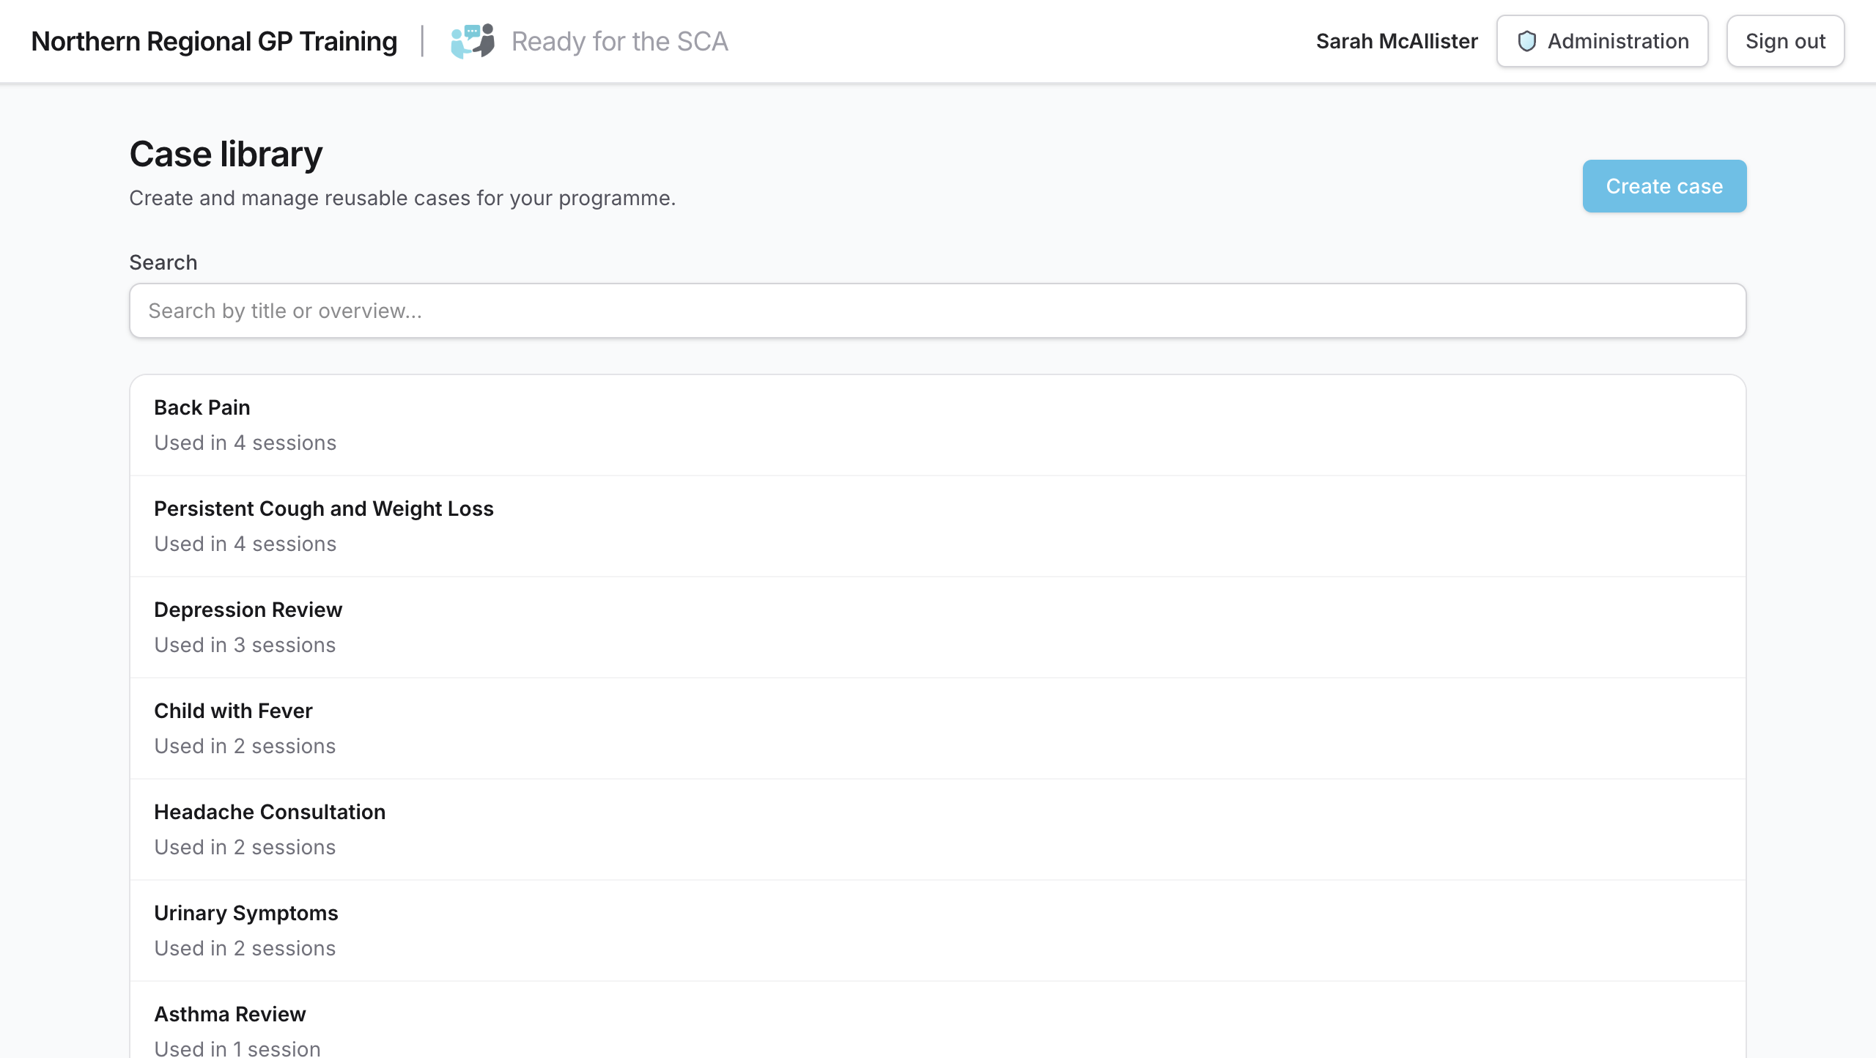1876x1058 pixels.
Task: Click 'Used in 4 sessions' under Back Pain
Action: (x=245, y=443)
